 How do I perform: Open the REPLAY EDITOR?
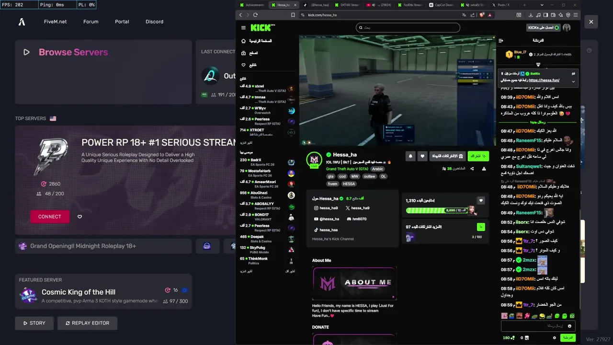click(x=87, y=323)
